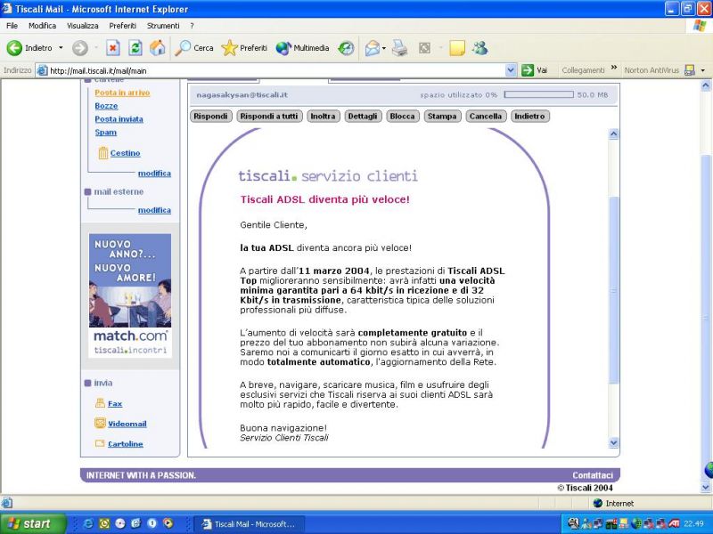Open the Multimedia toolbar button

[302, 48]
